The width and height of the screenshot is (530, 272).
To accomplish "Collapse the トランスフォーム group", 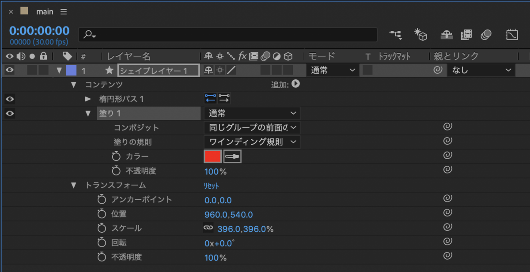I will click(74, 185).
